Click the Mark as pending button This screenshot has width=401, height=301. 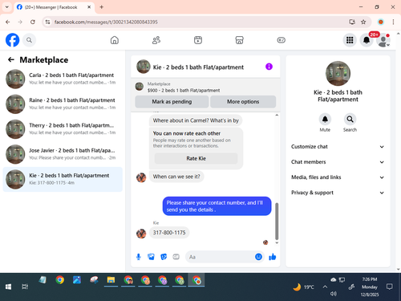[x=172, y=102]
